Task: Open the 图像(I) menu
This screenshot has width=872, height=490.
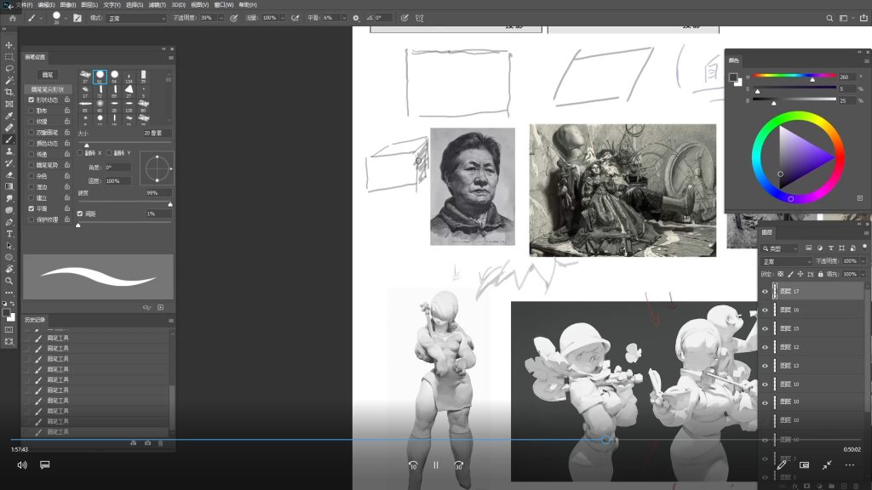Action: (67, 4)
